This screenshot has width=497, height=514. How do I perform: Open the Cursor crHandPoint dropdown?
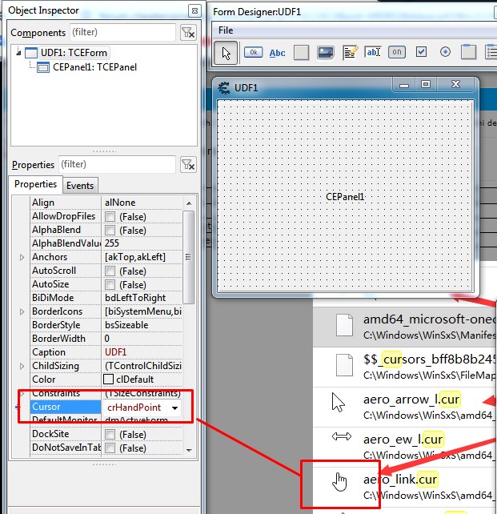174,408
